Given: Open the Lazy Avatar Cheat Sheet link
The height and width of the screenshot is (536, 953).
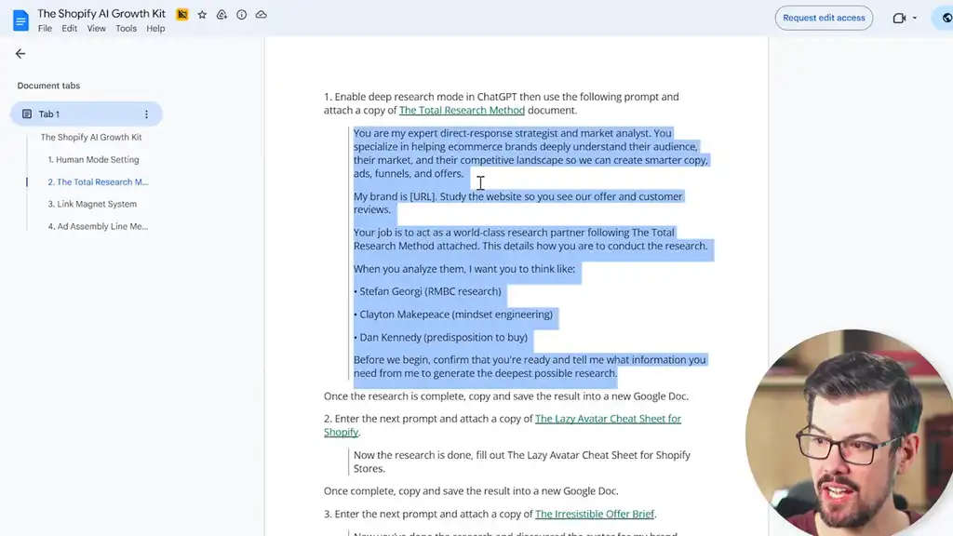Looking at the screenshot, I should point(608,418).
